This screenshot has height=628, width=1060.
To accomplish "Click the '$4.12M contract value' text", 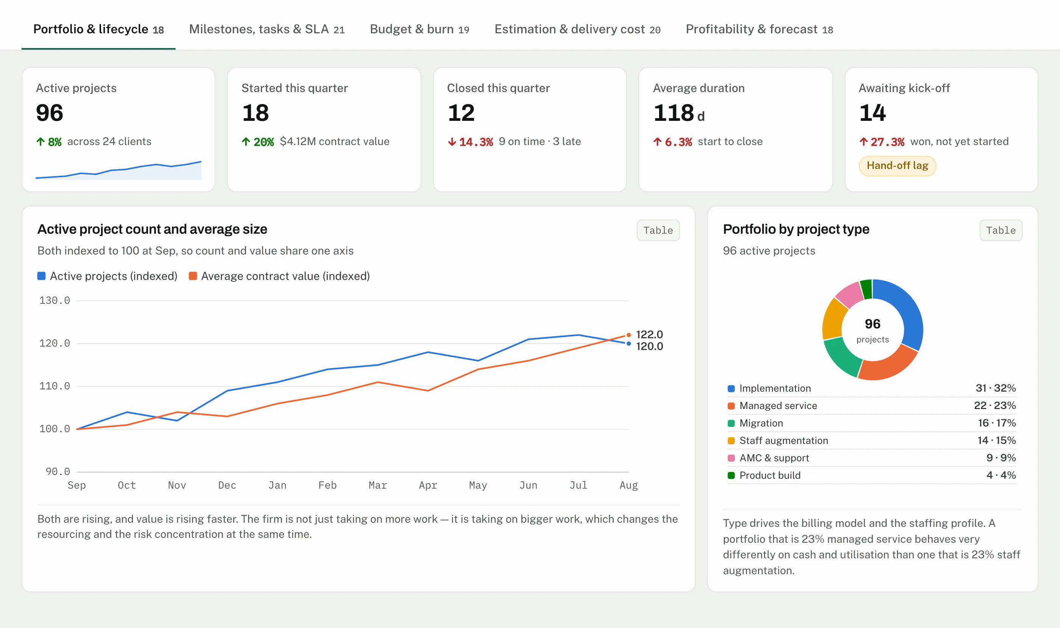I will pos(335,141).
